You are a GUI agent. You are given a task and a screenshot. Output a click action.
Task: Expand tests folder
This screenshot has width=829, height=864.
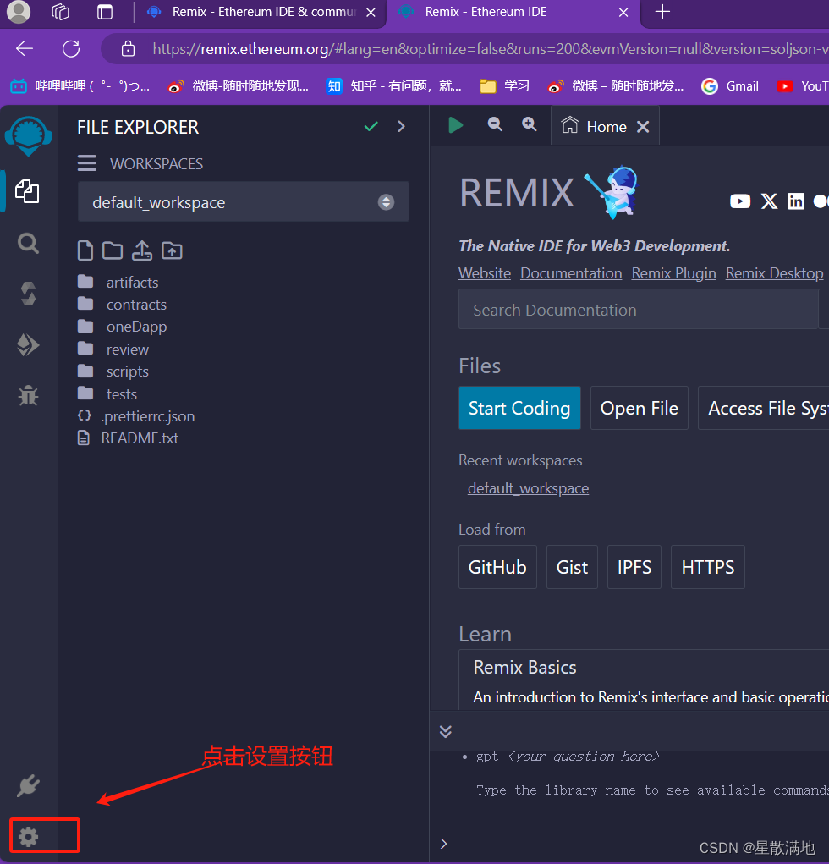121,394
